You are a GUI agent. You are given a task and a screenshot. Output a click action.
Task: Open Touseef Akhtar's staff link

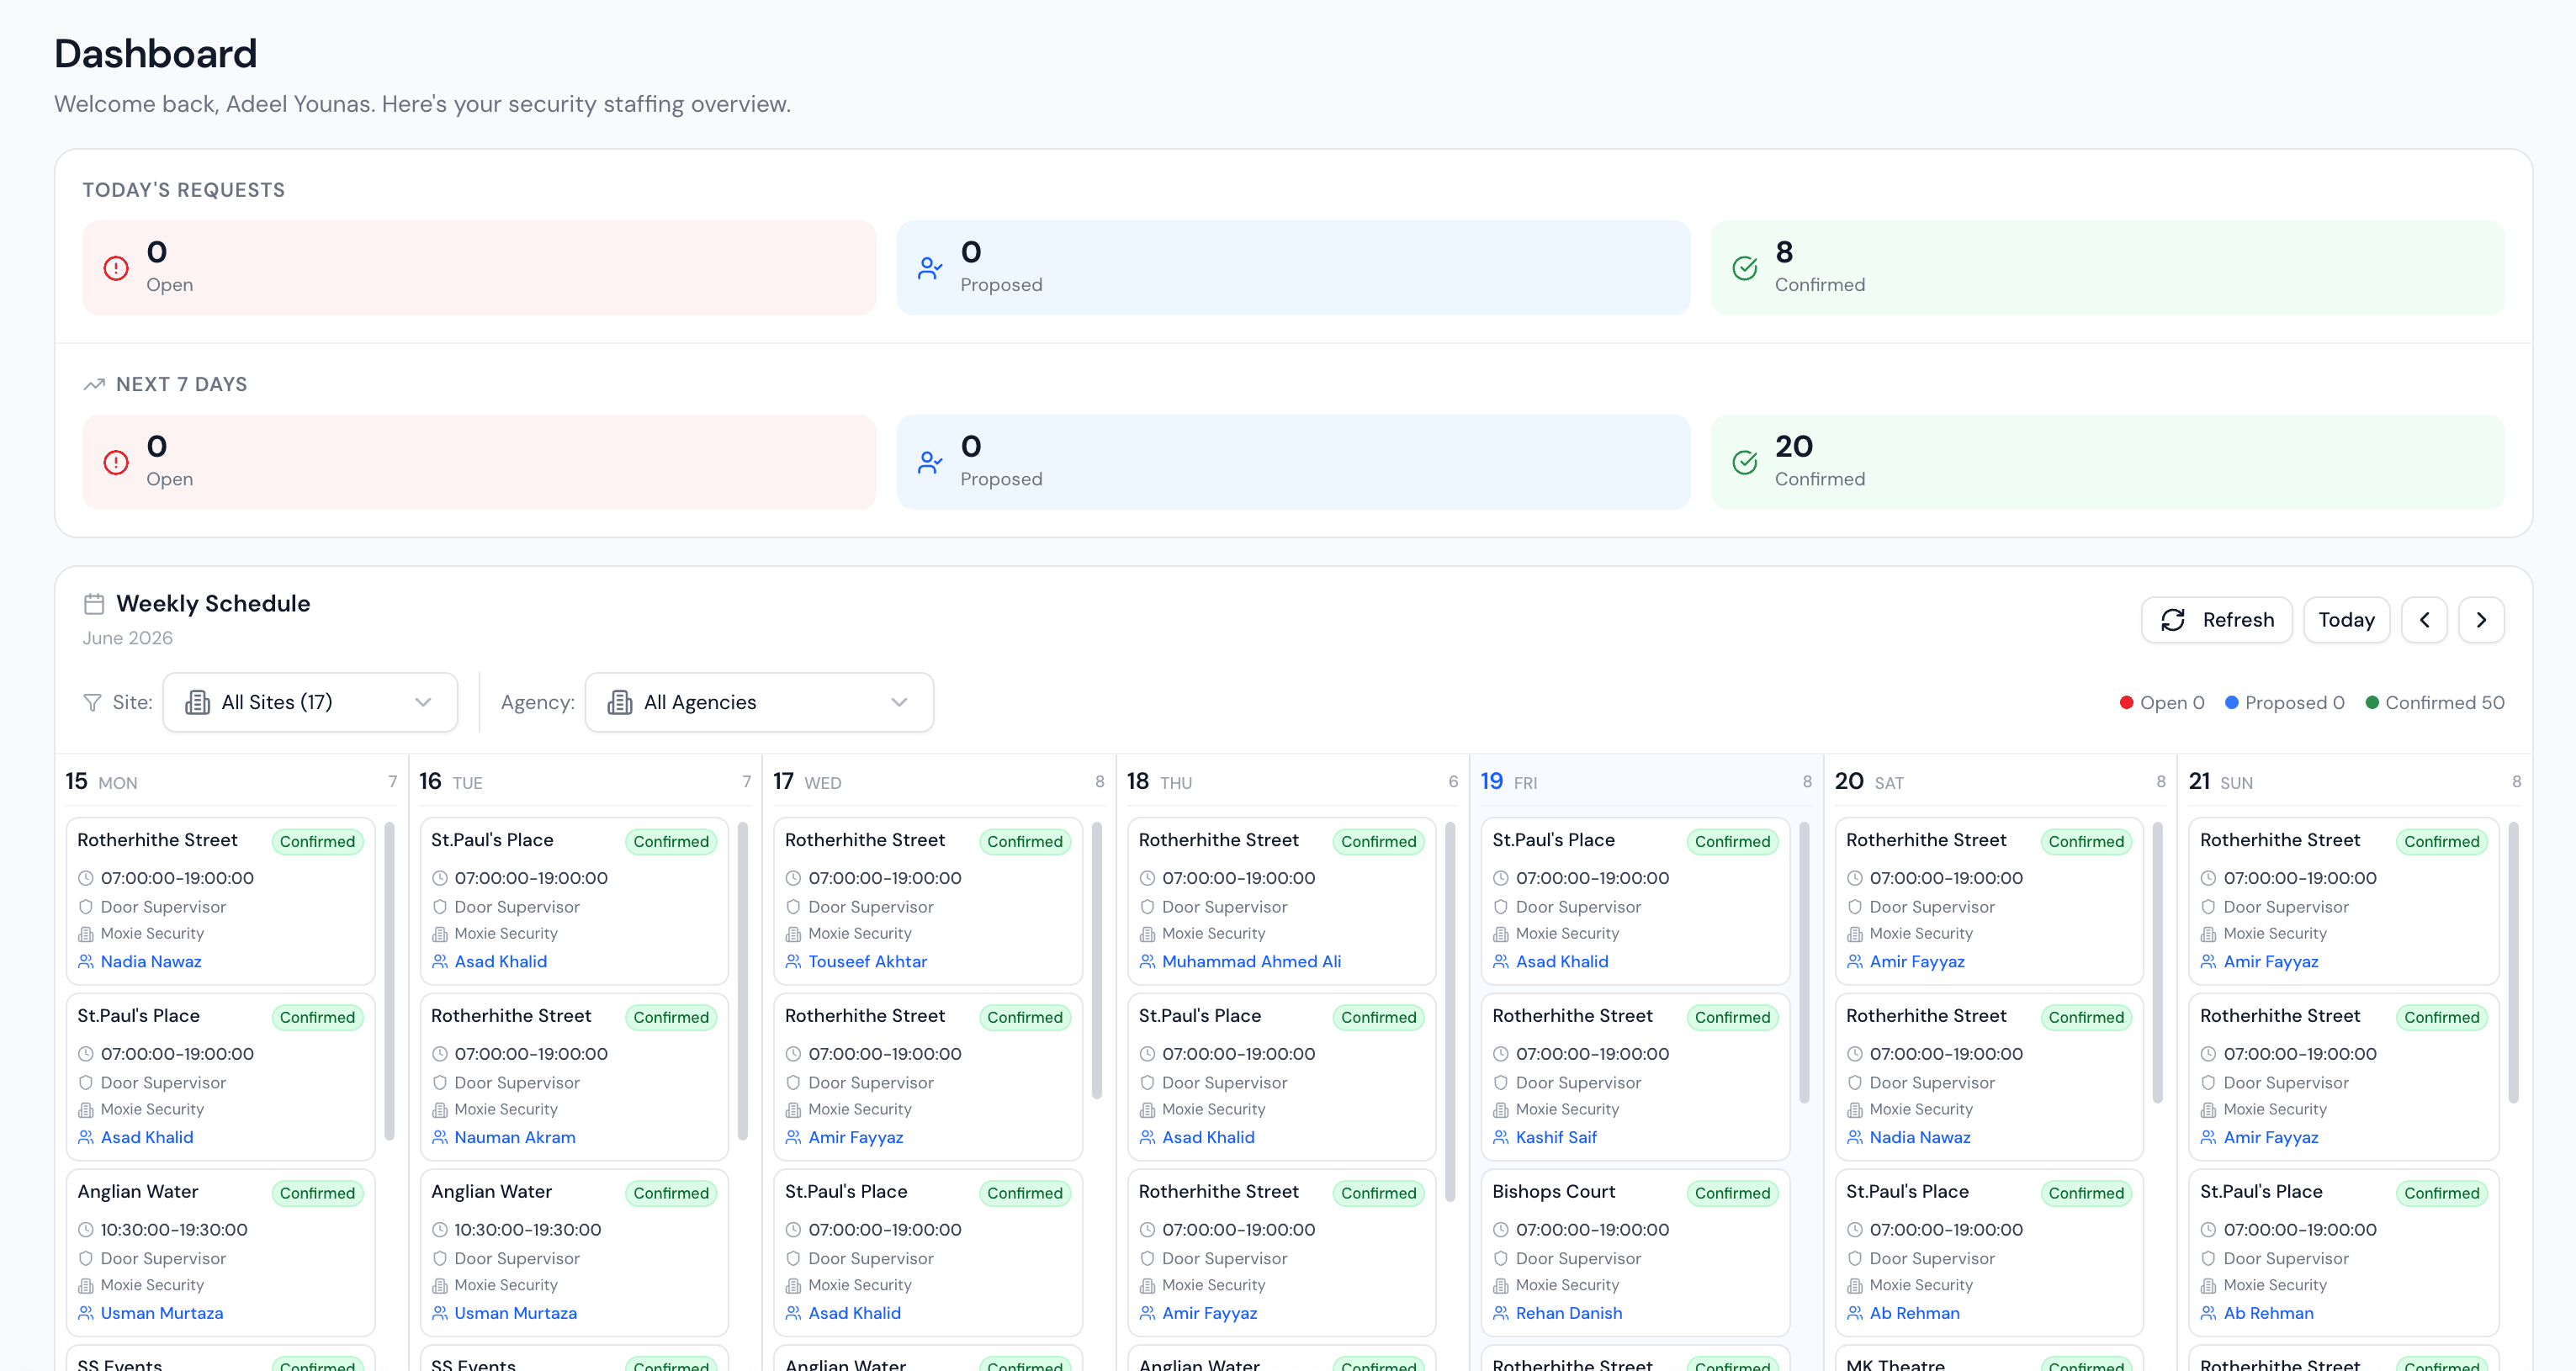pos(867,962)
